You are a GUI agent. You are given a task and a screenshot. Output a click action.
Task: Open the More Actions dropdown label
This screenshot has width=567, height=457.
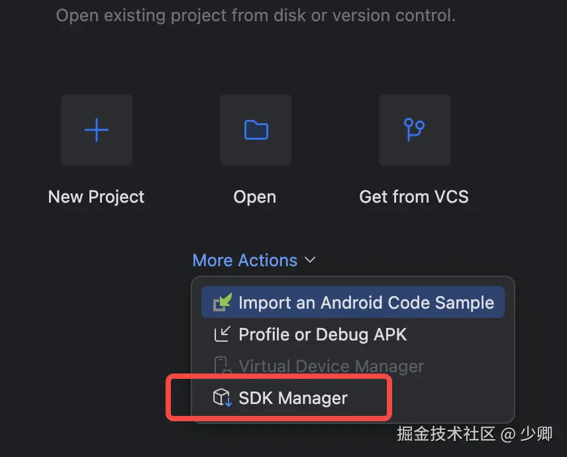(x=245, y=261)
